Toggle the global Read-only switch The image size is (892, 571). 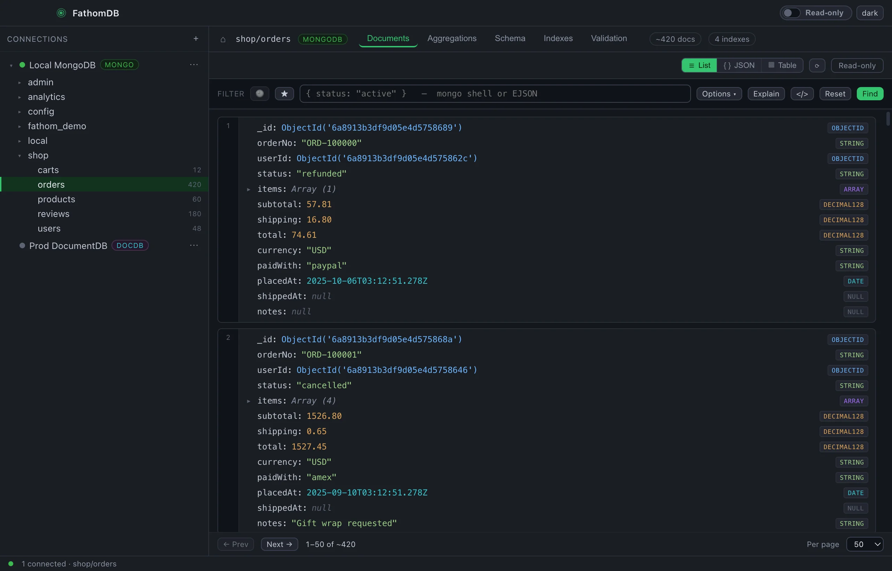click(x=791, y=13)
